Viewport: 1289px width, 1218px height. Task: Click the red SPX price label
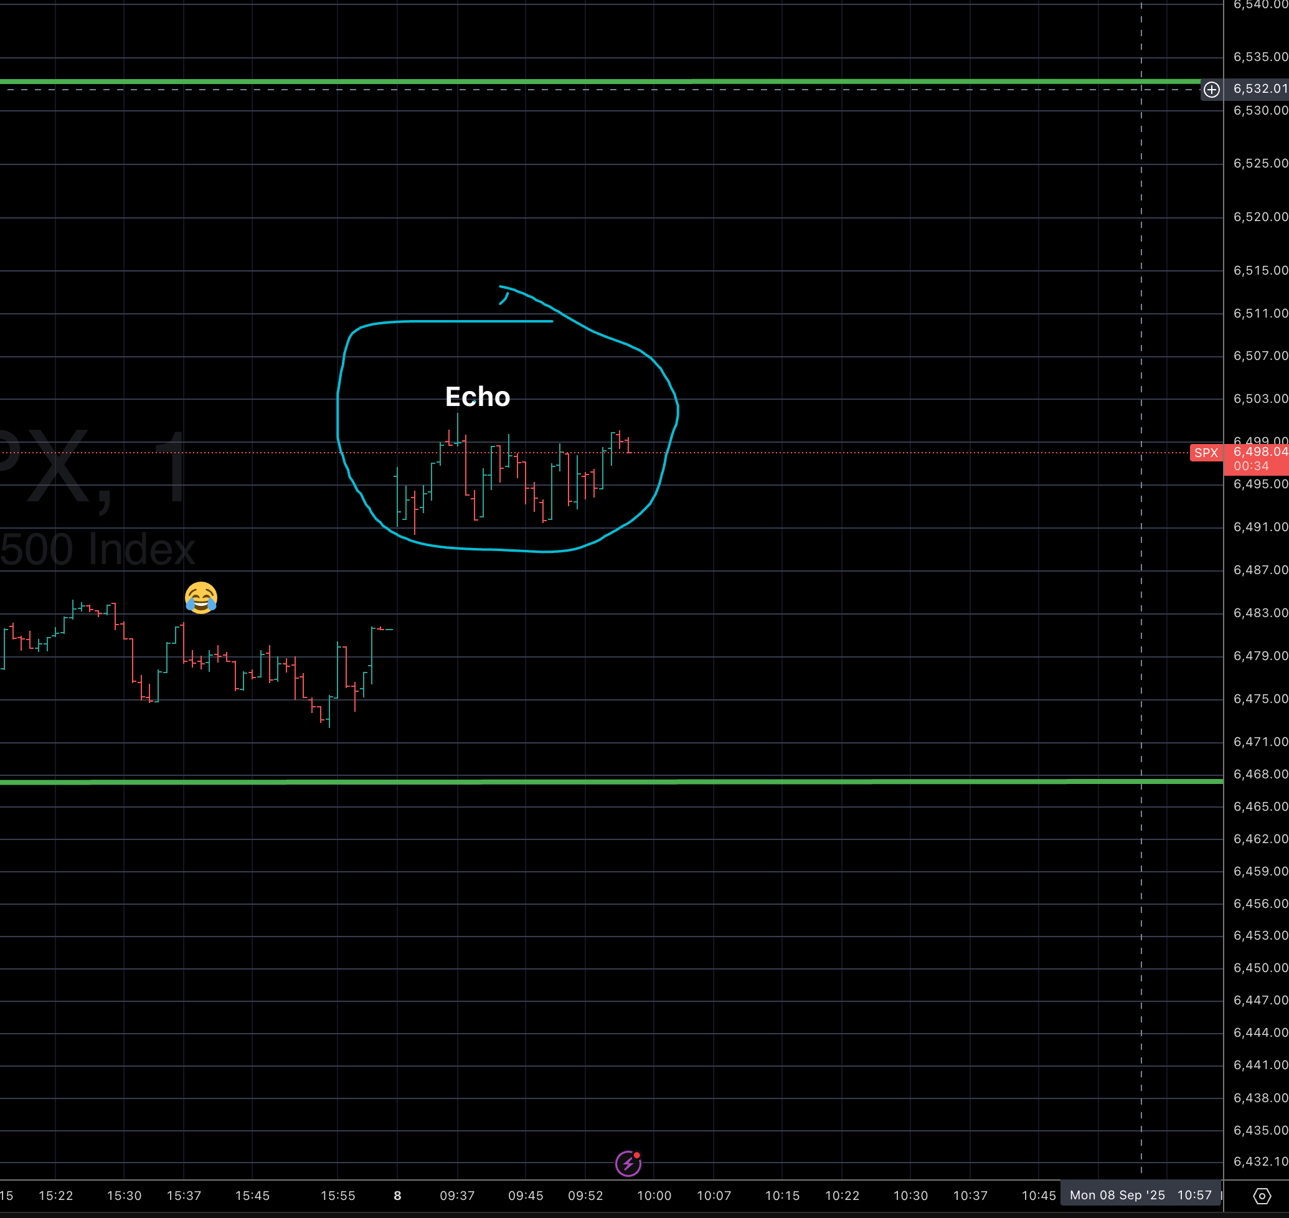click(1206, 453)
